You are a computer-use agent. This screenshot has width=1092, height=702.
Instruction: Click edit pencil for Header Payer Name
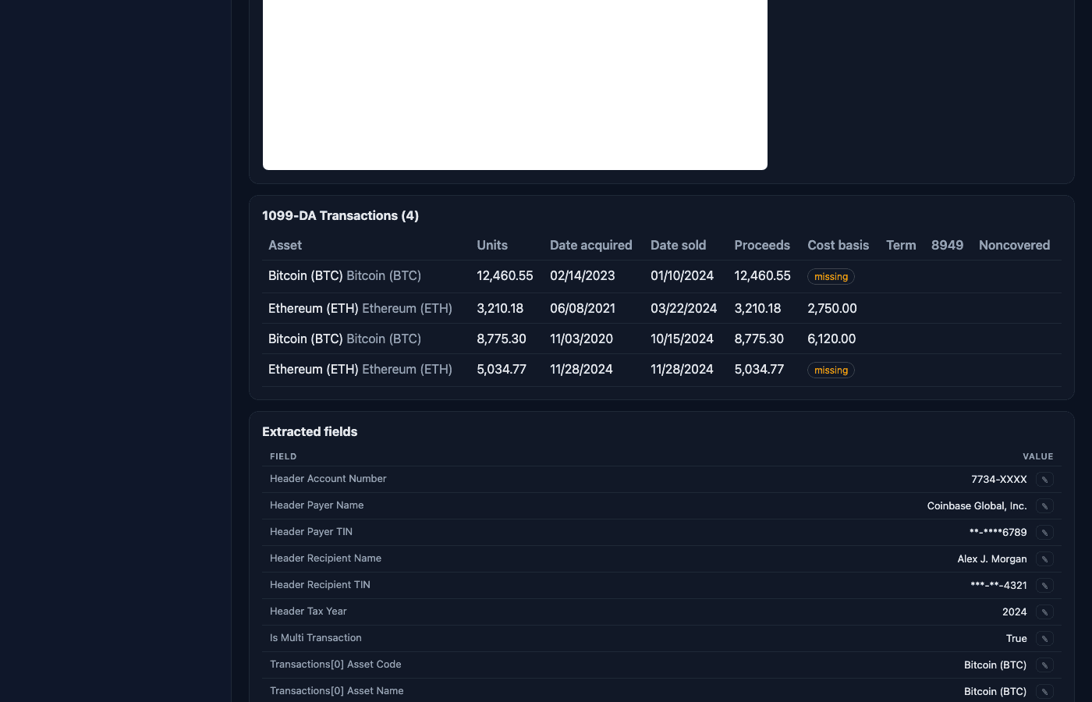(1044, 506)
